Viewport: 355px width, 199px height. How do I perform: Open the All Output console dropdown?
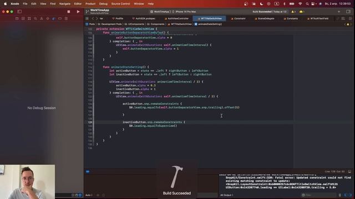[227, 195]
